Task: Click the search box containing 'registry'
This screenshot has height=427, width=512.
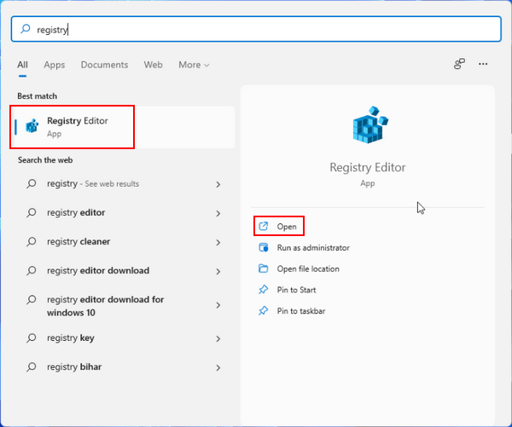Action: point(256,29)
